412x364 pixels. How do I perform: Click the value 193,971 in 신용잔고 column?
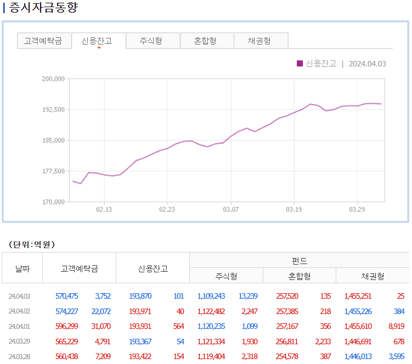[140, 311]
